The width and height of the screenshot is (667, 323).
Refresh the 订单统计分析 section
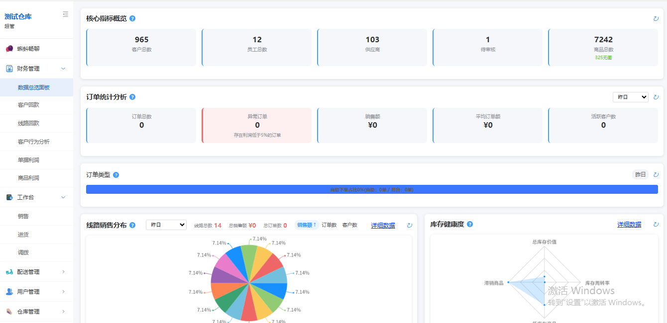(x=656, y=97)
